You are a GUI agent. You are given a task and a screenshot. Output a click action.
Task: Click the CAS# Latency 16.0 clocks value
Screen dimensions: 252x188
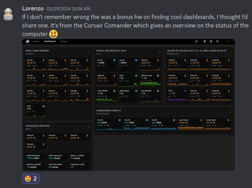pyautogui.click(x=54, y=158)
